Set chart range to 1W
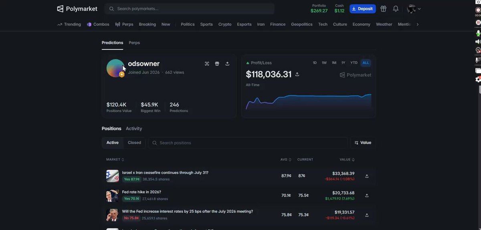Image resolution: width=481 pixels, height=230 pixels. (x=324, y=63)
